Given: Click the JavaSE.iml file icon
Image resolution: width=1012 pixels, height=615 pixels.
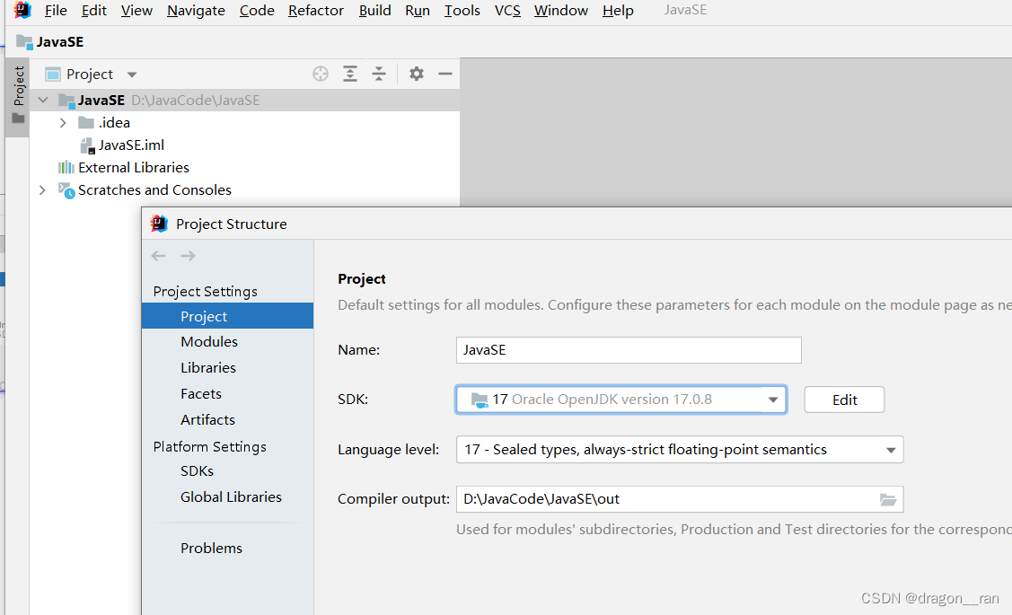Looking at the screenshot, I should click(x=87, y=145).
